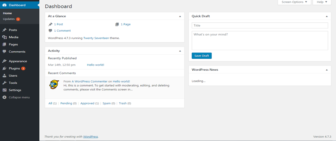Click the Recent Comments heading text
This screenshot has height=141, width=336.
click(x=62, y=73)
